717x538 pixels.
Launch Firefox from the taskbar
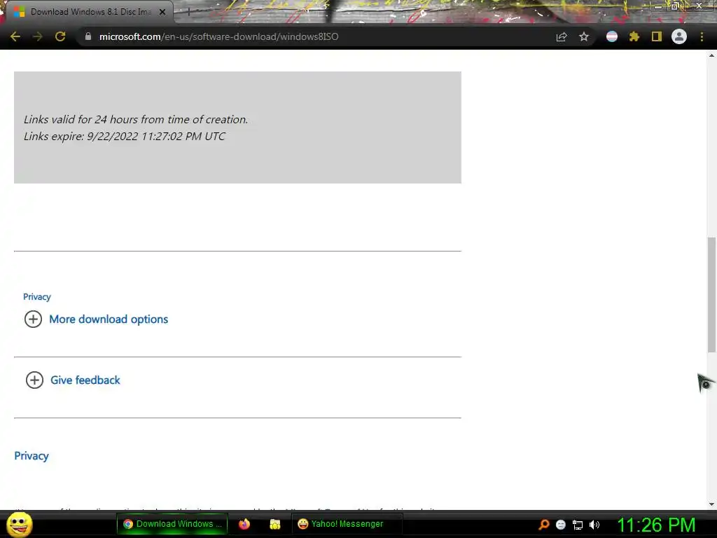[244, 524]
